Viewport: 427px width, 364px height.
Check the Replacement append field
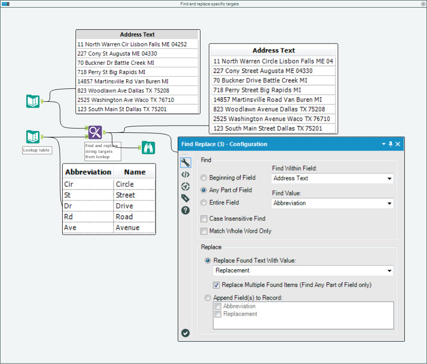pos(218,314)
